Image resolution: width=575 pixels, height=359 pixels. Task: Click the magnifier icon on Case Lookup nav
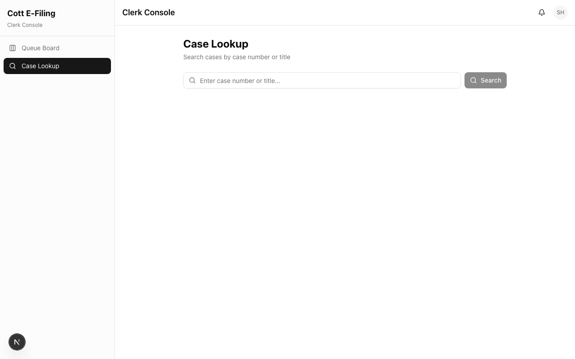13,66
